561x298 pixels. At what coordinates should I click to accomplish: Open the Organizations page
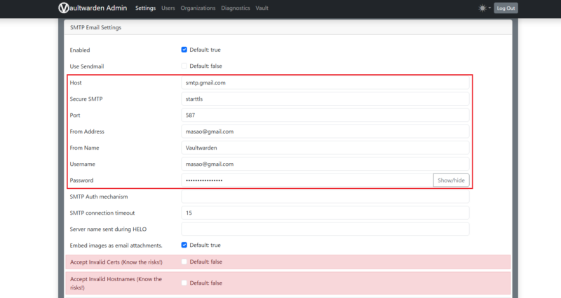click(198, 8)
